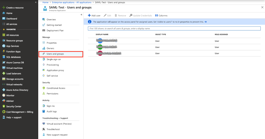Viewport: 265px width, 139px height.
Task: Click the Edit toolbar button
Action: pos(107,16)
